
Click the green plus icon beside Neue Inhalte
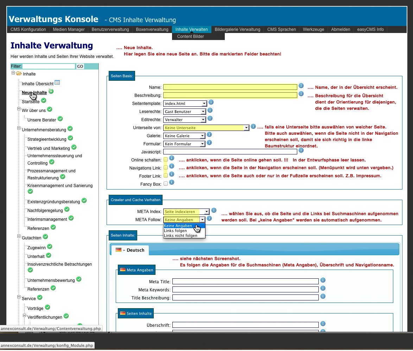(51, 92)
